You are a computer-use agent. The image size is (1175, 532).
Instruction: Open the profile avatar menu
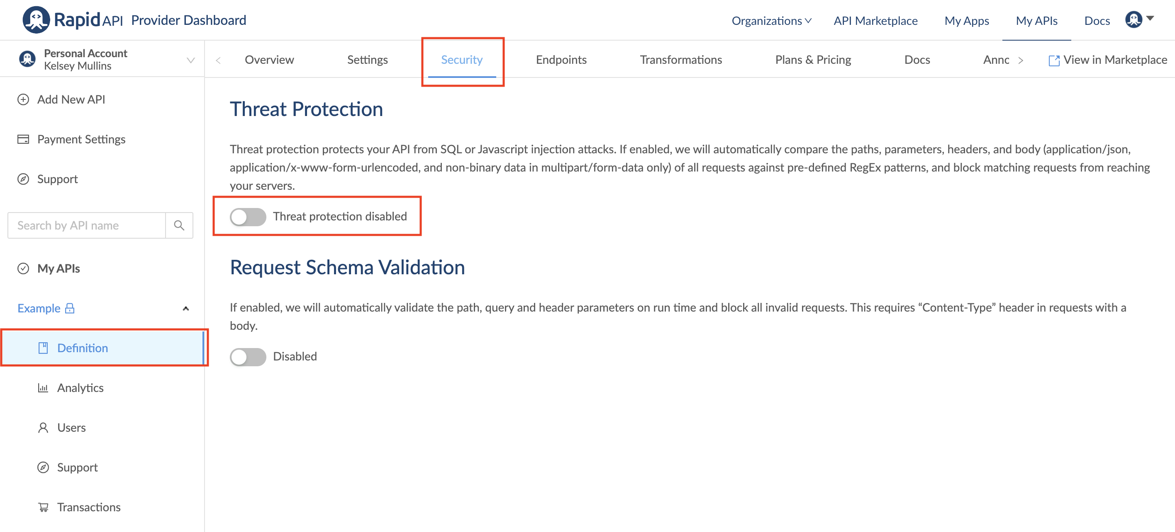tap(1138, 19)
